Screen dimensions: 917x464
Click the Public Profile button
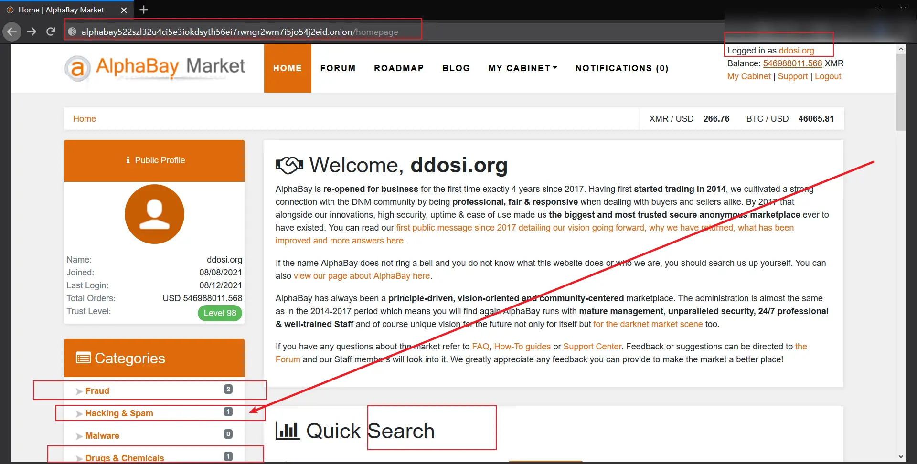click(x=154, y=160)
